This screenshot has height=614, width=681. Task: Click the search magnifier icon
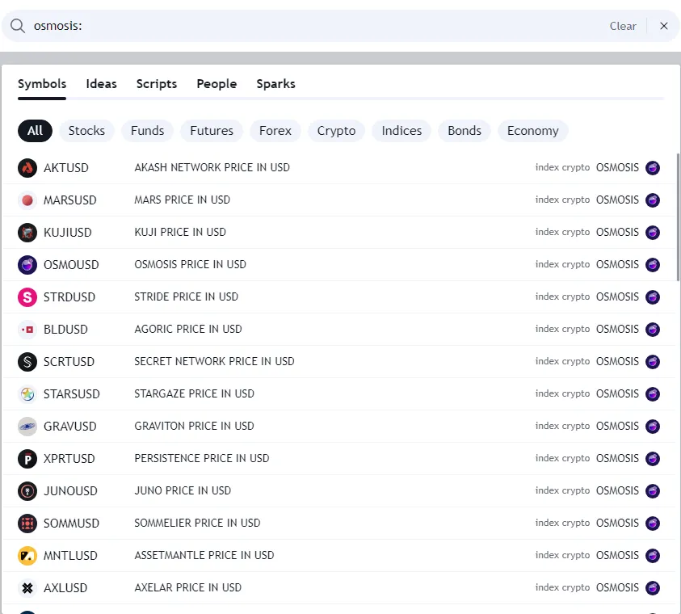[18, 26]
